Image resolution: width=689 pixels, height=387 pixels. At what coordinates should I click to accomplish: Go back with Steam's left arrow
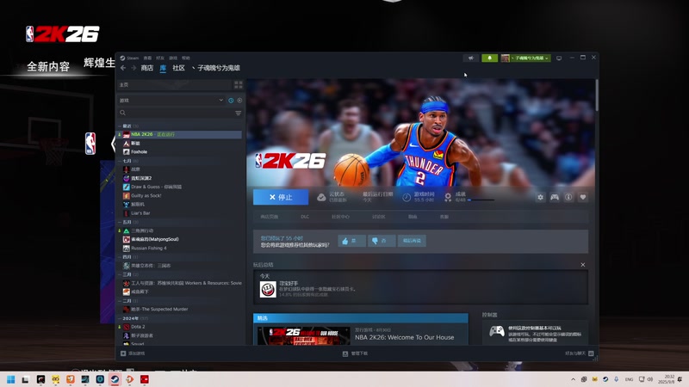pos(123,68)
